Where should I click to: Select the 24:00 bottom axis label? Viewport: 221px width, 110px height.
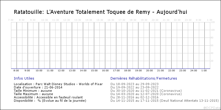pos(194,70)
